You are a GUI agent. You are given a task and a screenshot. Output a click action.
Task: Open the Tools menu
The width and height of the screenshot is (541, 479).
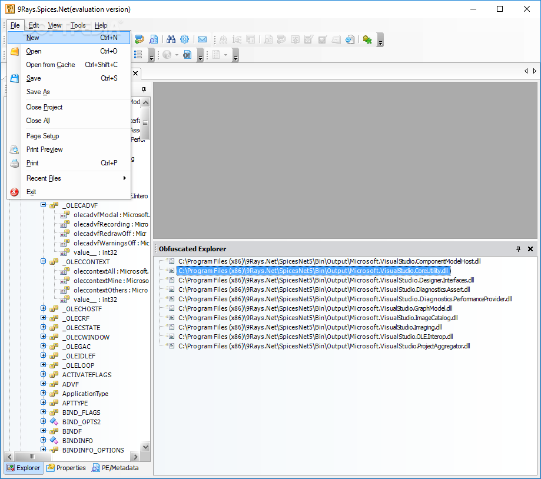point(78,25)
